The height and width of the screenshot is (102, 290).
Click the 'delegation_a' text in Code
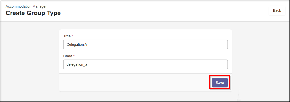(77, 64)
